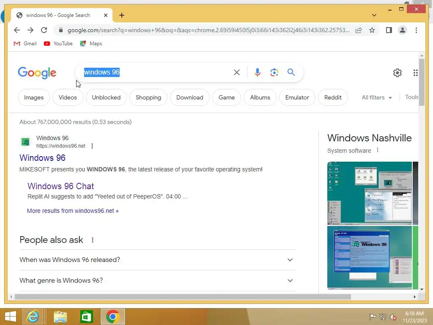Launch Internet Explorer from the taskbar
Viewport: 433px width, 325px height.
click(33, 317)
